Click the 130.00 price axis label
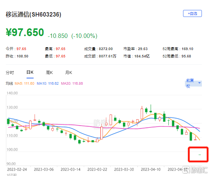This screenshot has height=176, width=210. tap(12, 107)
